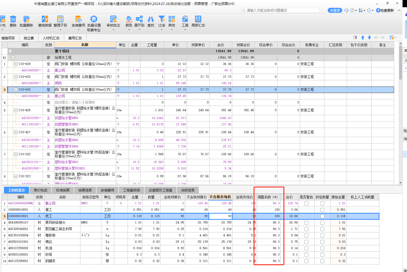Screen dimensions: 407x272
Task: Click the 整理子目 organize items icon
Action: [x=60, y=19]
